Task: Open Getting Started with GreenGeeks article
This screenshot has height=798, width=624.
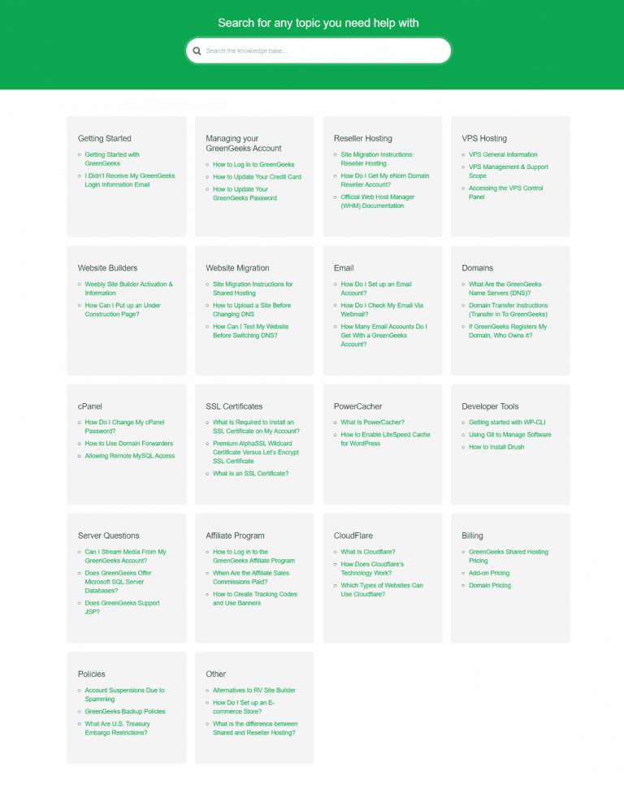Action: 112,158
